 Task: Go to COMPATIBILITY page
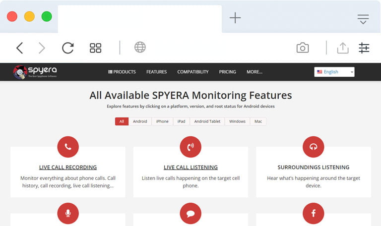(193, 72)
